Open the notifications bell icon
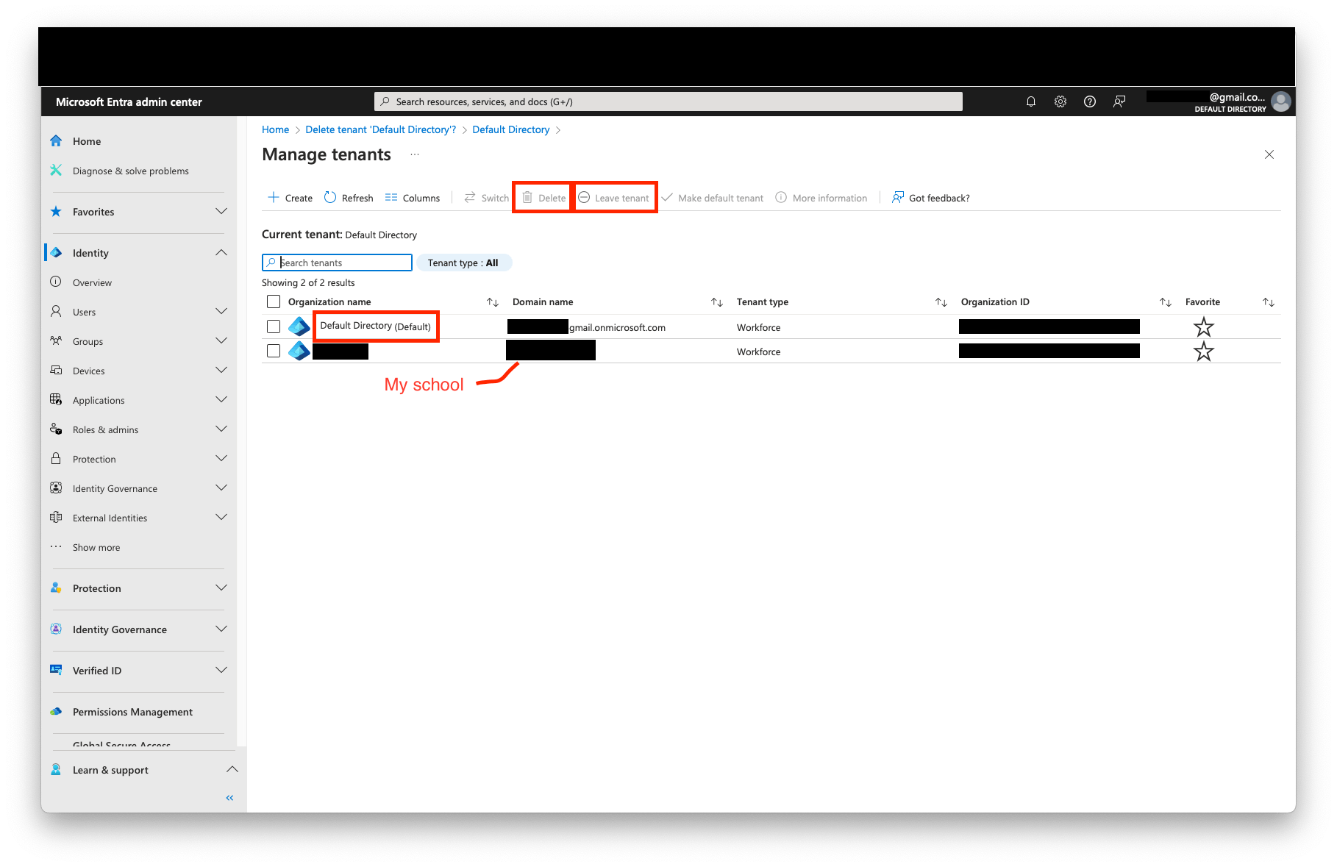The image size is (1337, 867). [x=1031, y=101]
